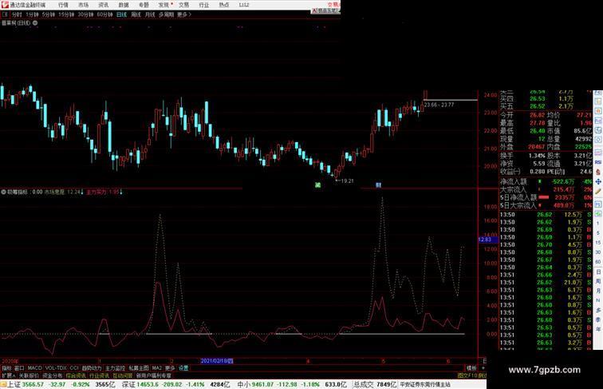Click 上证 index in status bar
Image resolution: width=603 pixels, height=389 pixels.
(14, 384)
